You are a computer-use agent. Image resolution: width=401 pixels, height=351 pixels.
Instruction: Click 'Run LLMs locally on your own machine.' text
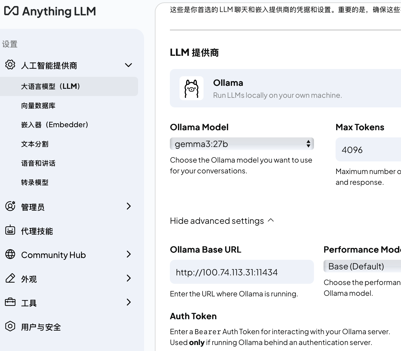(277, 95)
